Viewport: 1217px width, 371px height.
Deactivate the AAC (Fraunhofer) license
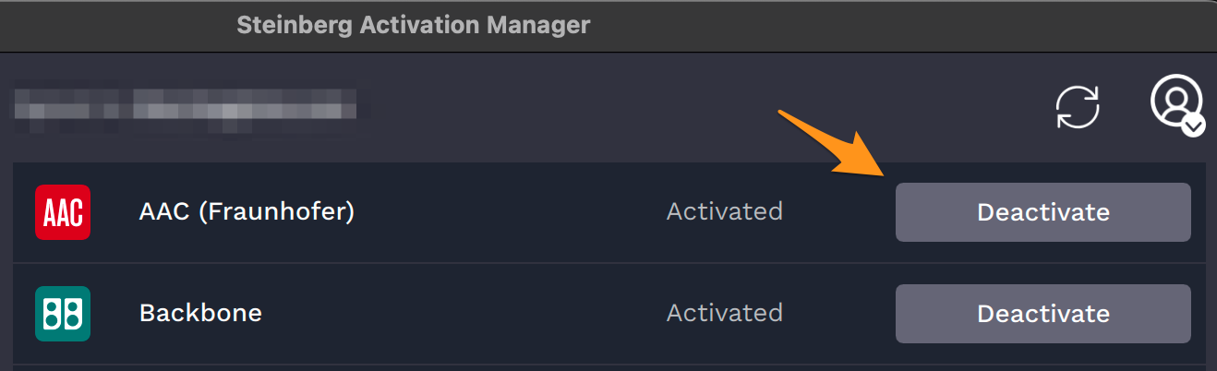(1042, 212)
